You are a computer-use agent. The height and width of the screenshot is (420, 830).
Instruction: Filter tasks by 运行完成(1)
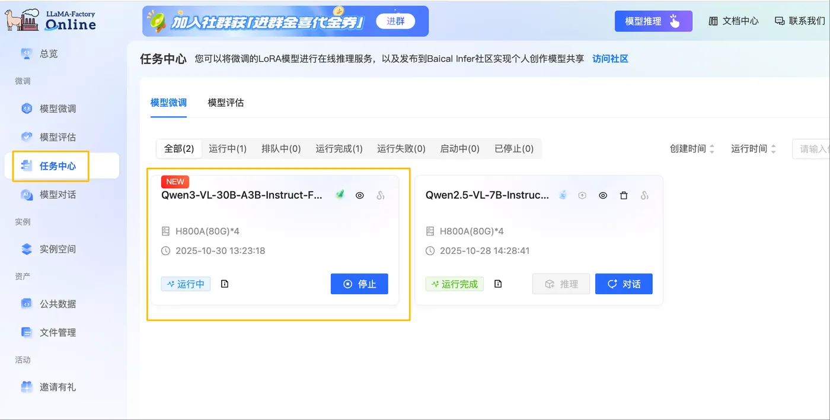point(339,148)
